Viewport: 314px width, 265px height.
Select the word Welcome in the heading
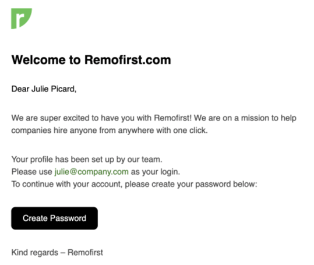(38, 59)
